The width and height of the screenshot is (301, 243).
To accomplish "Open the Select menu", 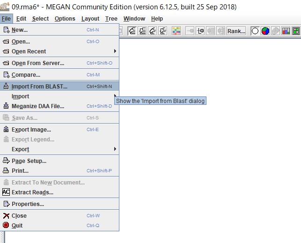I will click(x=40, y=19).
